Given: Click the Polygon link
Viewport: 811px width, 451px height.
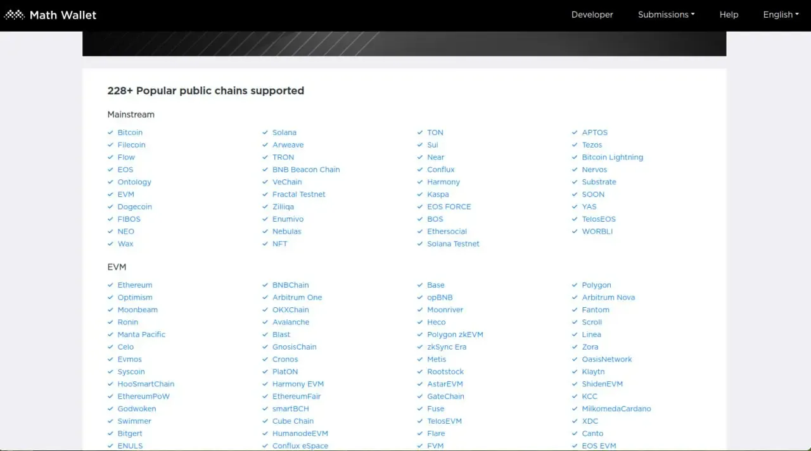Looking at the screenshot, I should tap(596, 285).
